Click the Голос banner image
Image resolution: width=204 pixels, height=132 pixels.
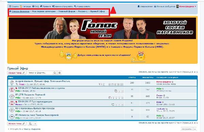click(x=102, y=28)
